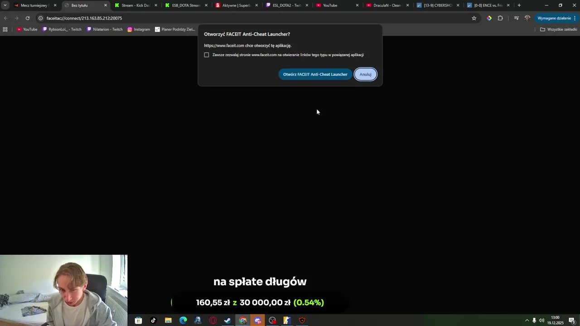This screenshot has width=580, height=326.
Task: Open the Chrome profile avatar
Action: coord(527,18)
